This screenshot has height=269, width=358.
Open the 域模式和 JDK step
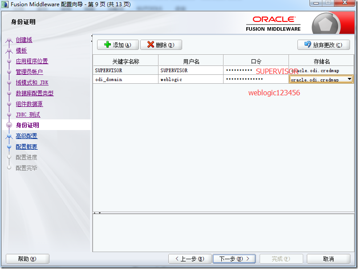[x=32, y=83]
